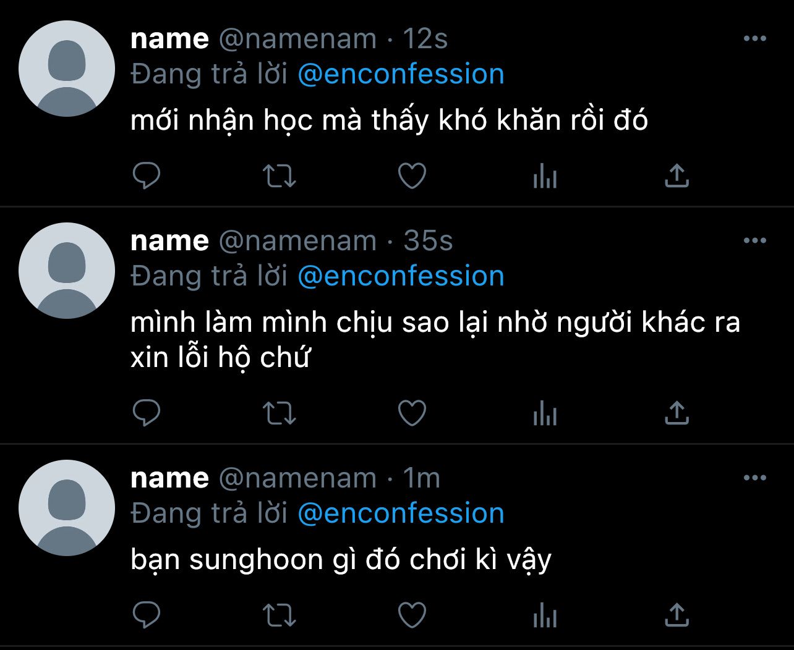
Task: Open profile avatar of the 35s tweet
Action: (x=67, y=271)
